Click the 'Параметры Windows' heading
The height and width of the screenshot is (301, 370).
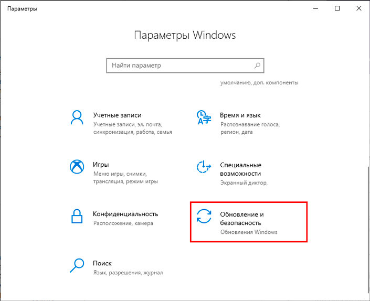click(x=185, y=35)
